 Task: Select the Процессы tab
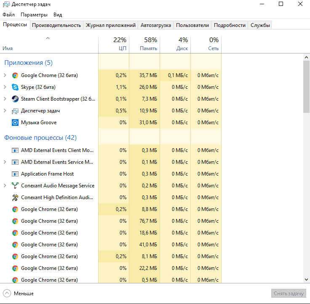(15, 25)
